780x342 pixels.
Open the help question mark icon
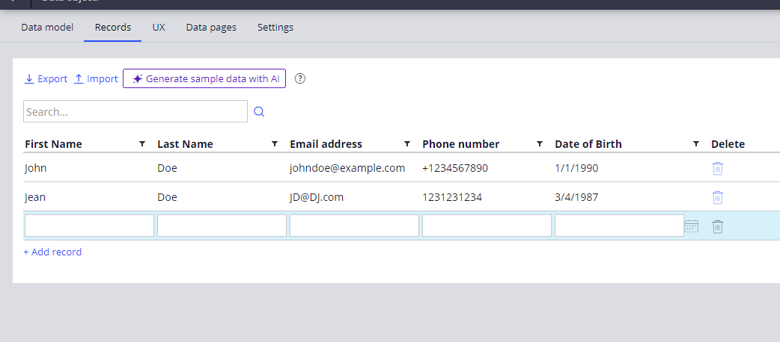coord(300,78)
